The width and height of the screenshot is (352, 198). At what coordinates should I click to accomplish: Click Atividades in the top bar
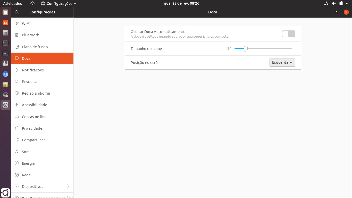pyautogui.click(x=12, y=3)
